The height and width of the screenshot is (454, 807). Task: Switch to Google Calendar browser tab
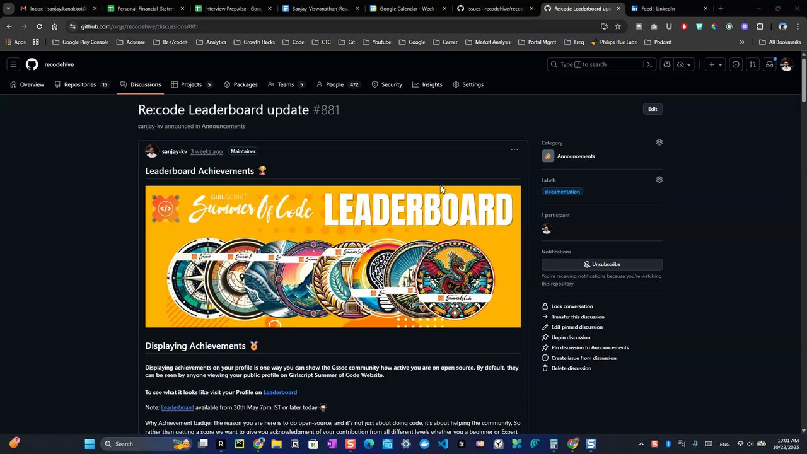[x=407, y=9]
